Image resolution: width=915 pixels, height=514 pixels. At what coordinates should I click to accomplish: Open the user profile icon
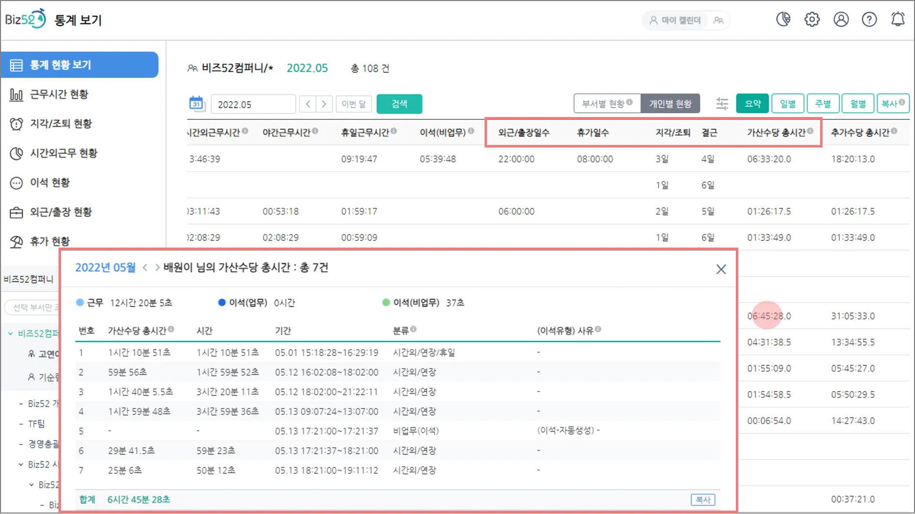[x=841, y=19]
